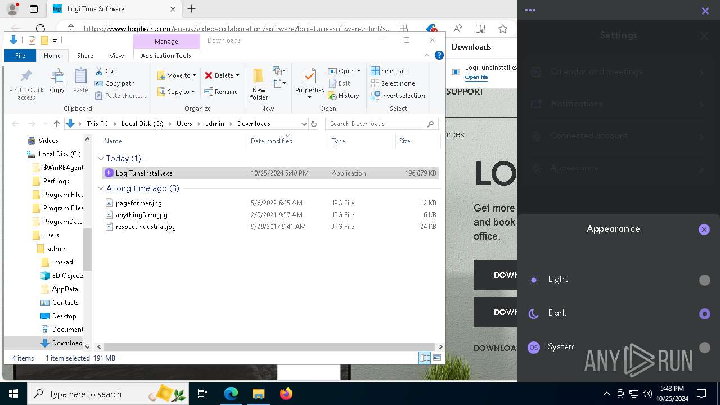The width and height of the screenshot is (720, 405).
Task: Select the System appearance radio button
Action: (x=704, y=348)
